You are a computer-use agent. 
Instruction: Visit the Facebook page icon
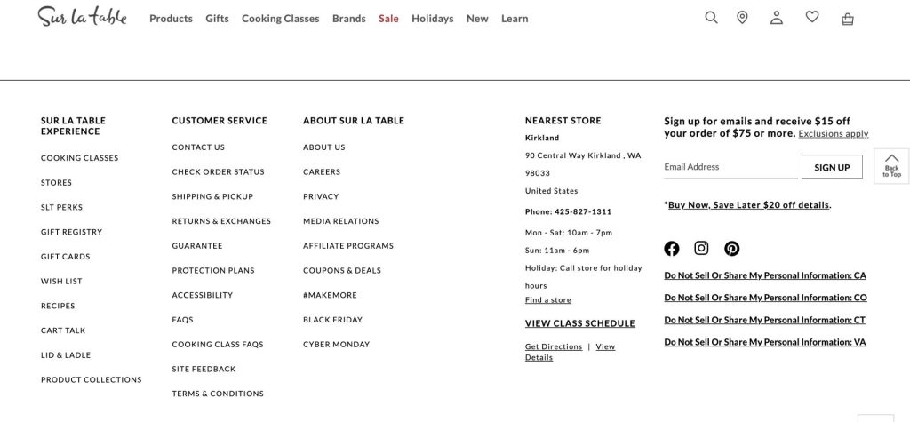pyautogui.click(x=672, y=249)
